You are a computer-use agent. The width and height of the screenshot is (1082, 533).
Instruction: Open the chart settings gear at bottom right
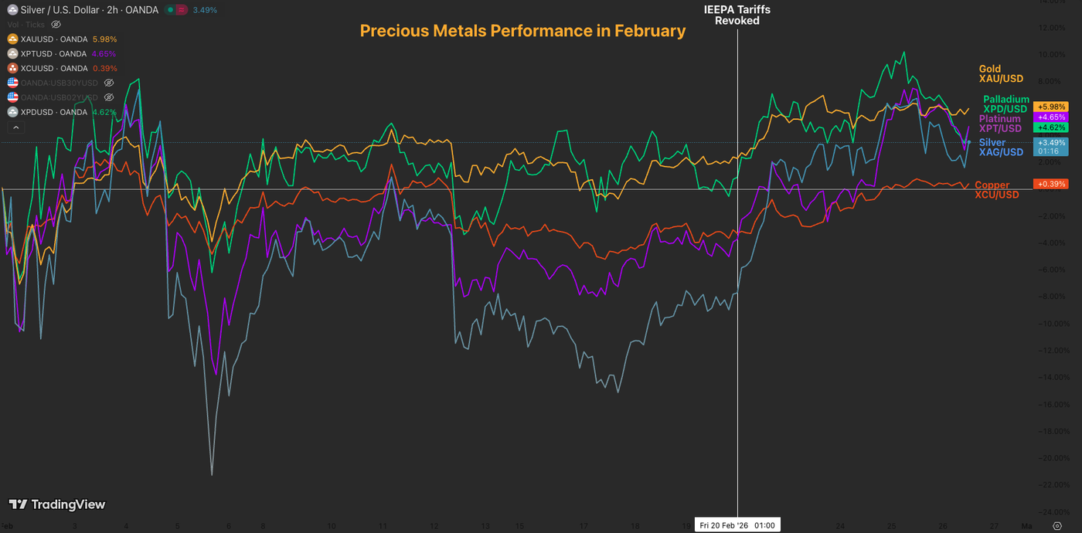pyautogui.click(x=1056, y=525)
